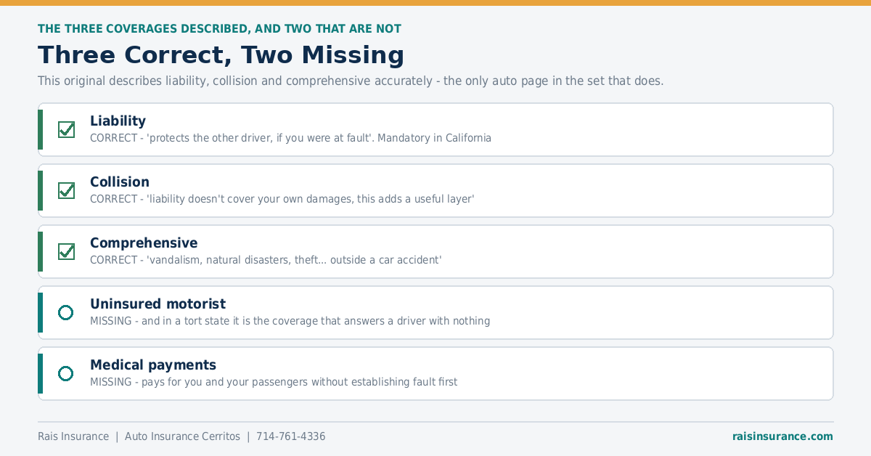Click the Three Correct, Two Missing title
Screen dimensions: 871x456
pos(221,55)
